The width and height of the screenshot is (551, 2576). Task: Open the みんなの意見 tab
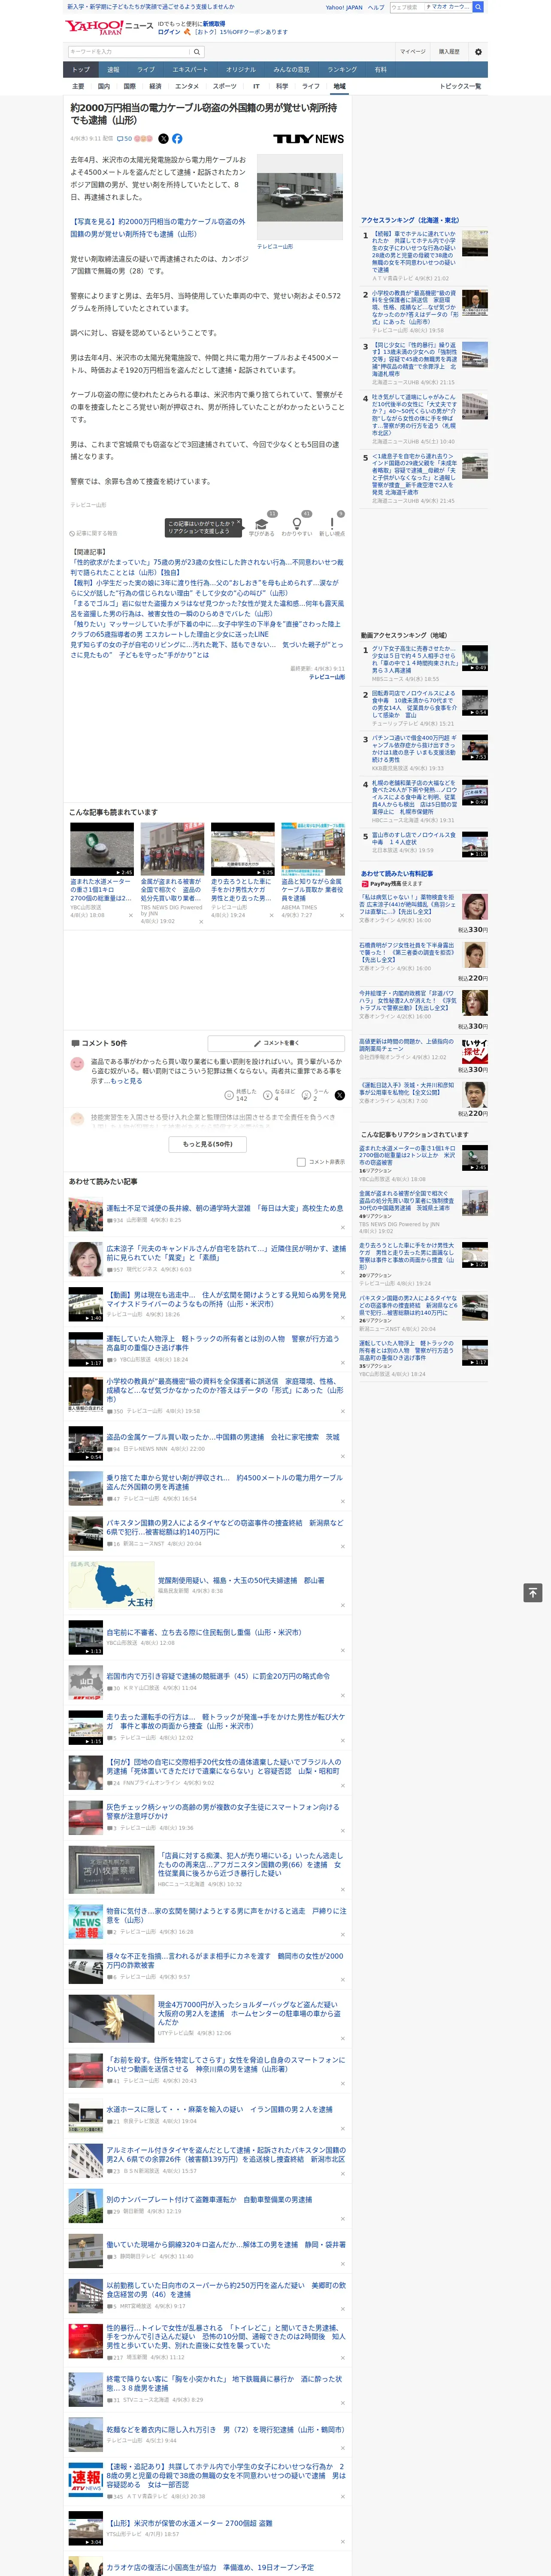pyautogui.click(x=291, y=69)
